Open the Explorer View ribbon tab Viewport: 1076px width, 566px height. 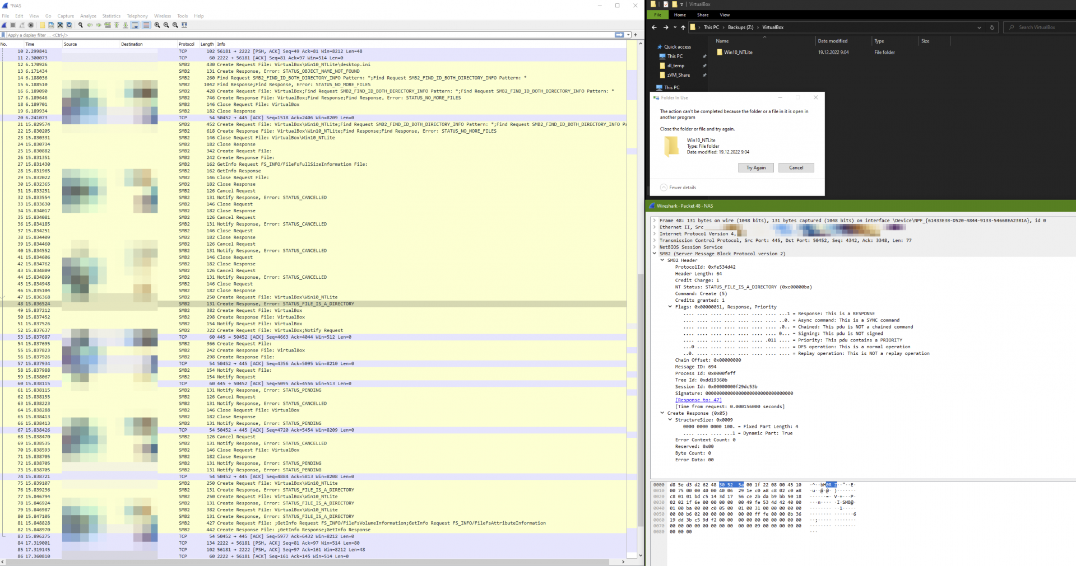pos(725,15)
